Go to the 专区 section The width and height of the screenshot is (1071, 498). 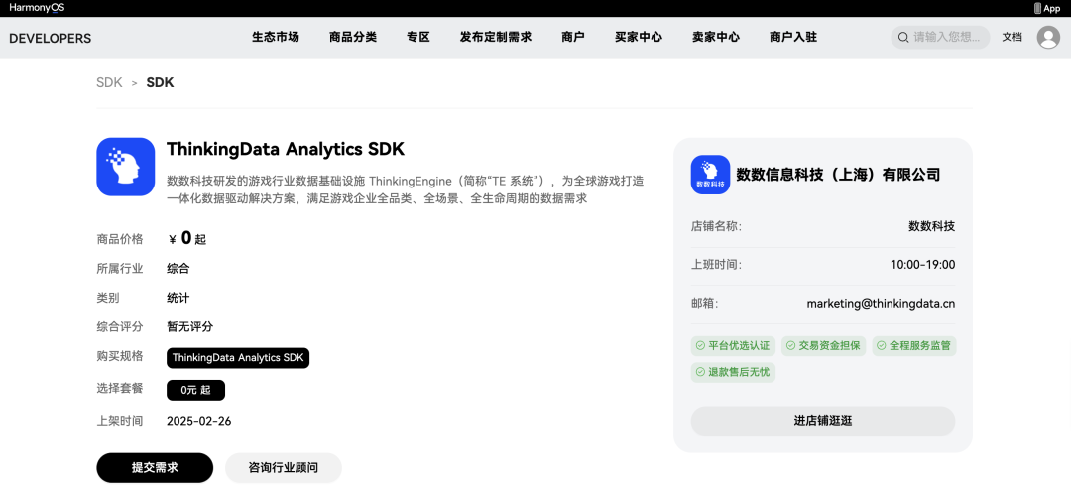418,37
